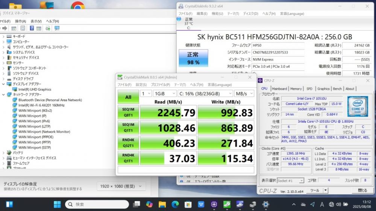Open the MB/s unit dropdown in CrystalDiskMark
376x211 pixels.
click(244, 94)
